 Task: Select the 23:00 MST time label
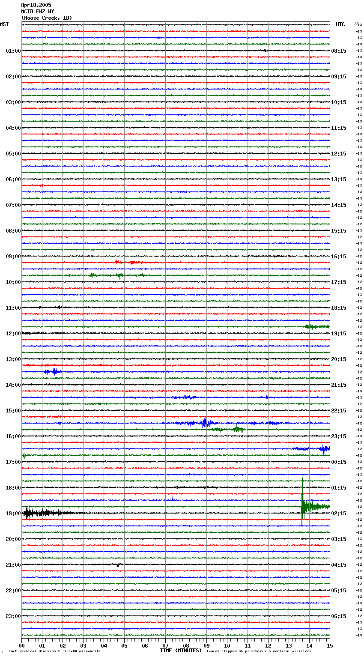tap(13, 616)
